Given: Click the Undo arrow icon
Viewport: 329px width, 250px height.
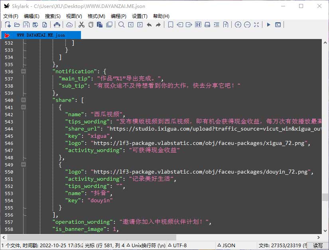Looking at the screenshot, I should pos(149,25).
